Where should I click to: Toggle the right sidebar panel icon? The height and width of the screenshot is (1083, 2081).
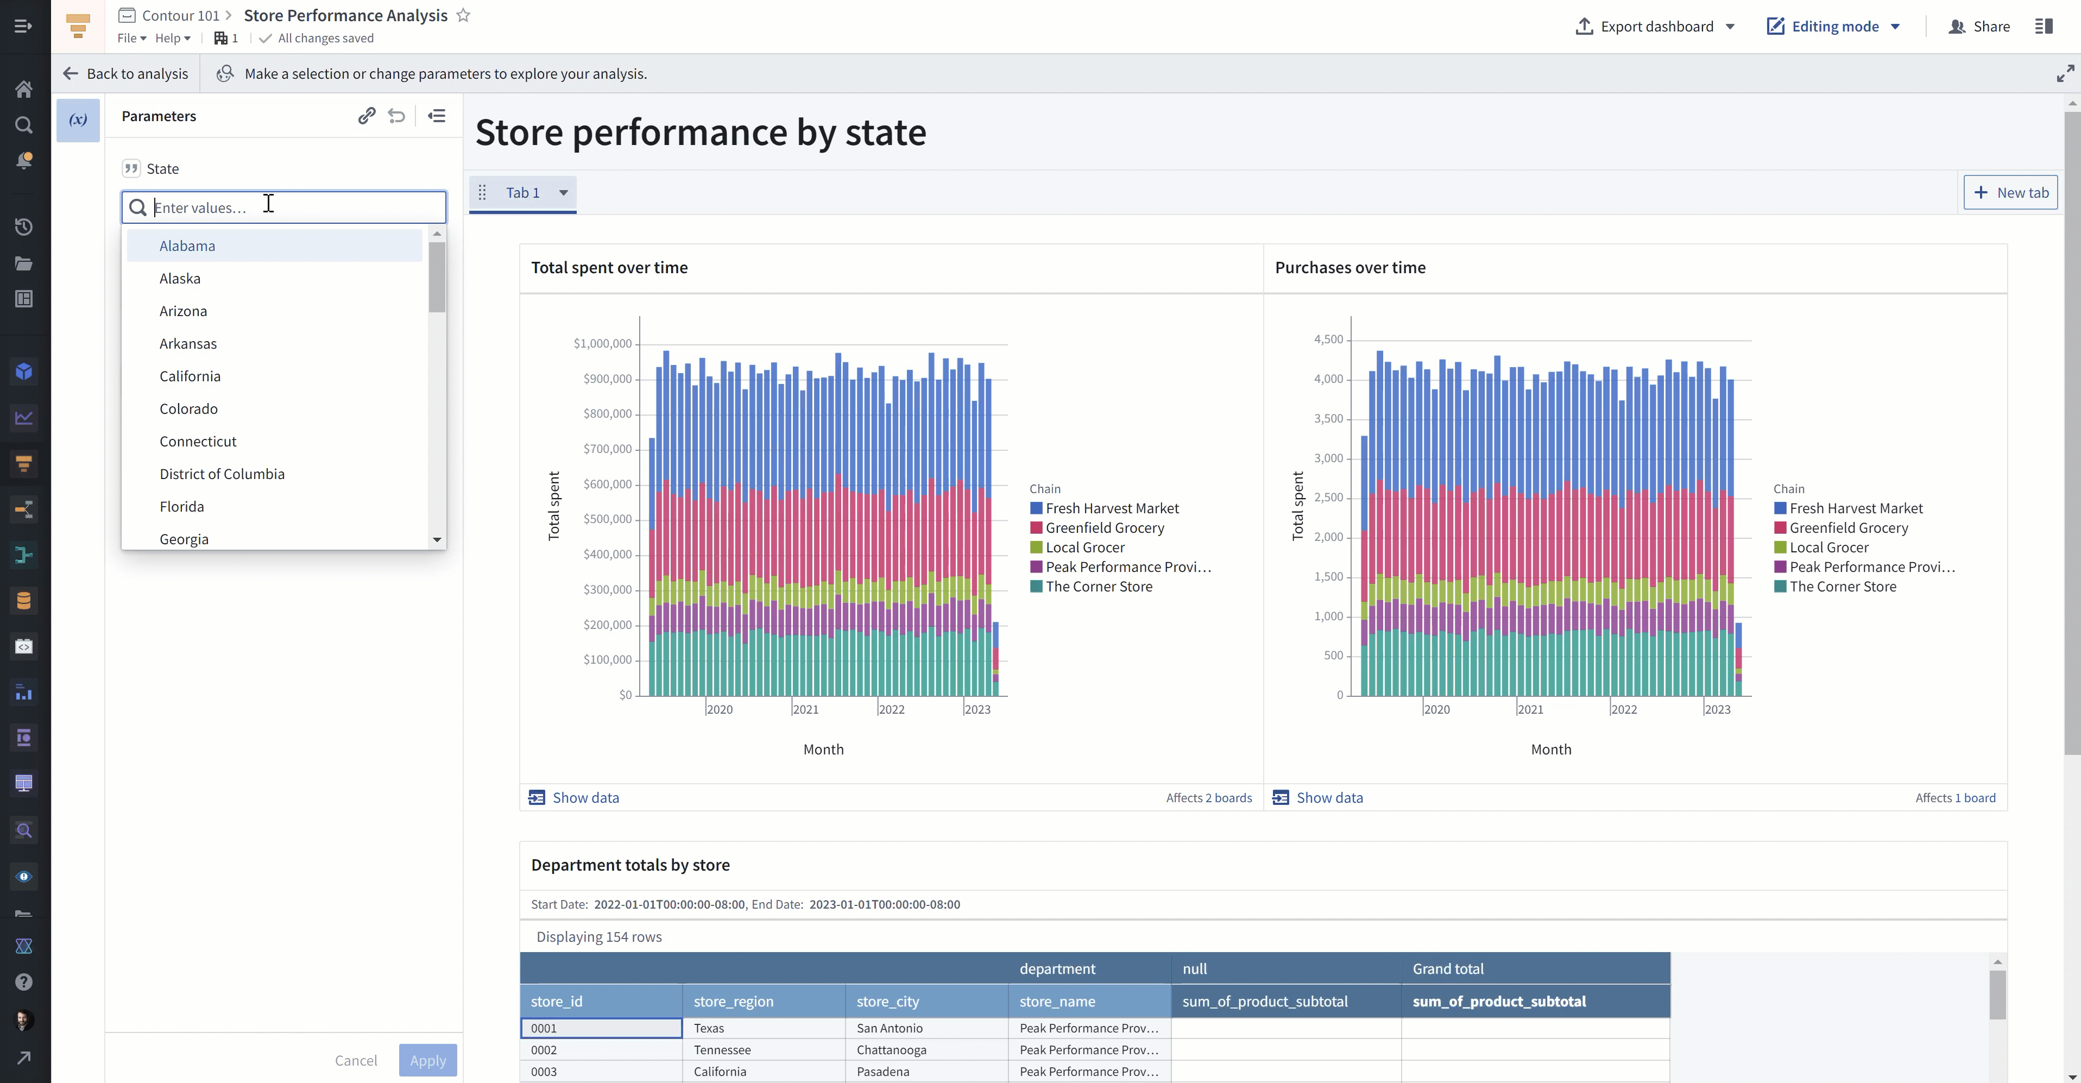point(2044,26)
